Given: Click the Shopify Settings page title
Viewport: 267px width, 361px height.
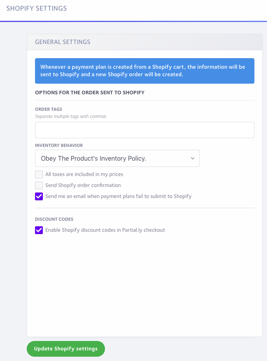Looking at the screenshot, I should coord(37,8).
